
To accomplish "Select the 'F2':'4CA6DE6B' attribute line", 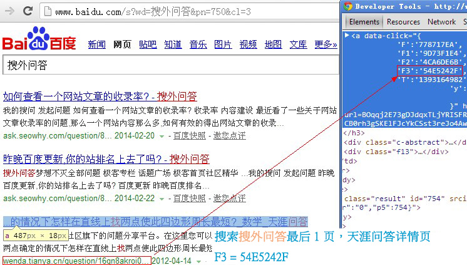I will (x=431, y=62).
